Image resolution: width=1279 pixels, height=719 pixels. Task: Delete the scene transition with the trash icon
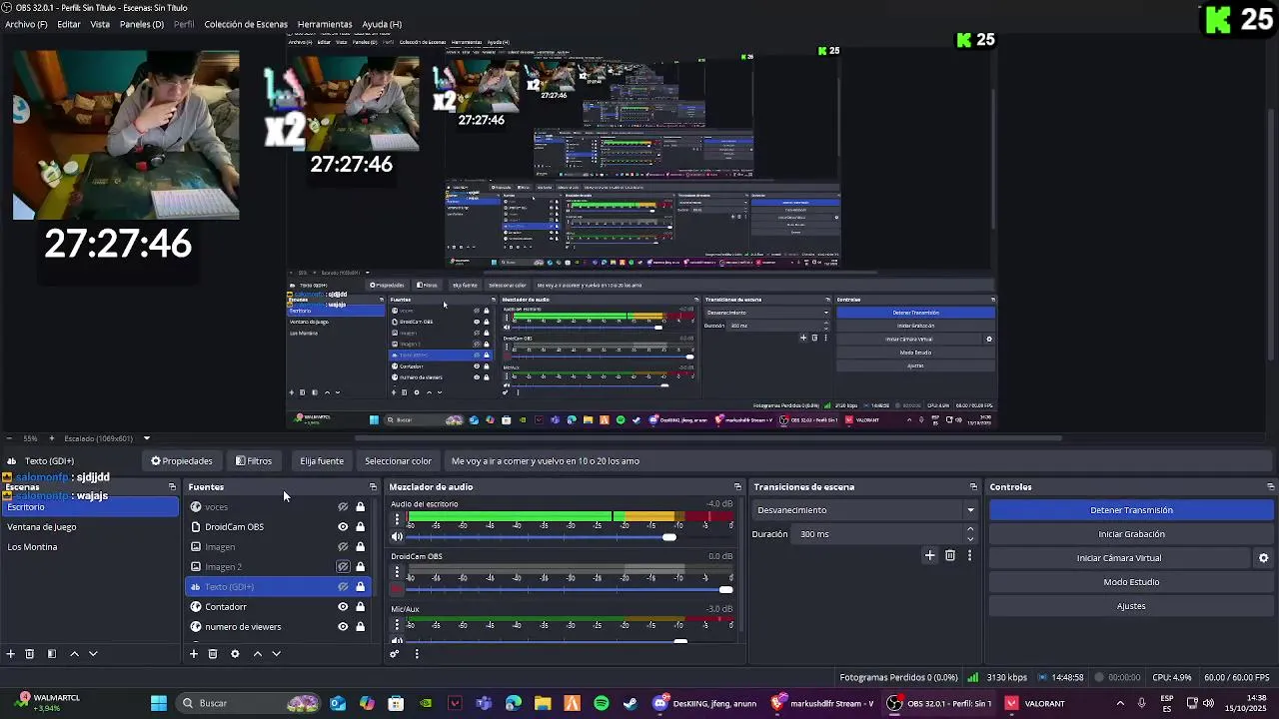coord(950,555)
